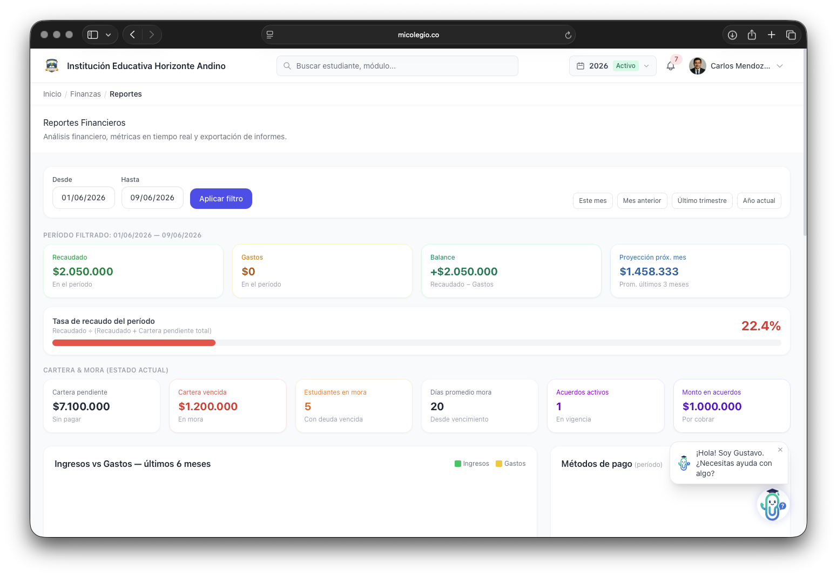Screen dimensions: 837x577
Task: Select the Métodos de pago heading
Action: 597,464
